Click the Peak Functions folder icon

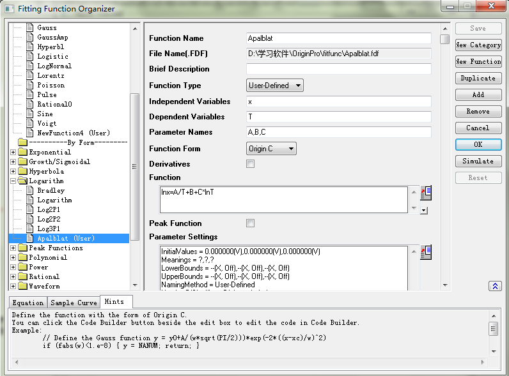(23, 248)
